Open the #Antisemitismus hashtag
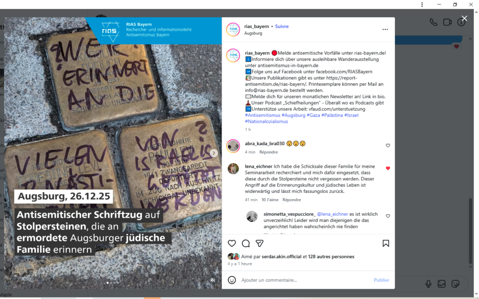 (x=262, y=115)
